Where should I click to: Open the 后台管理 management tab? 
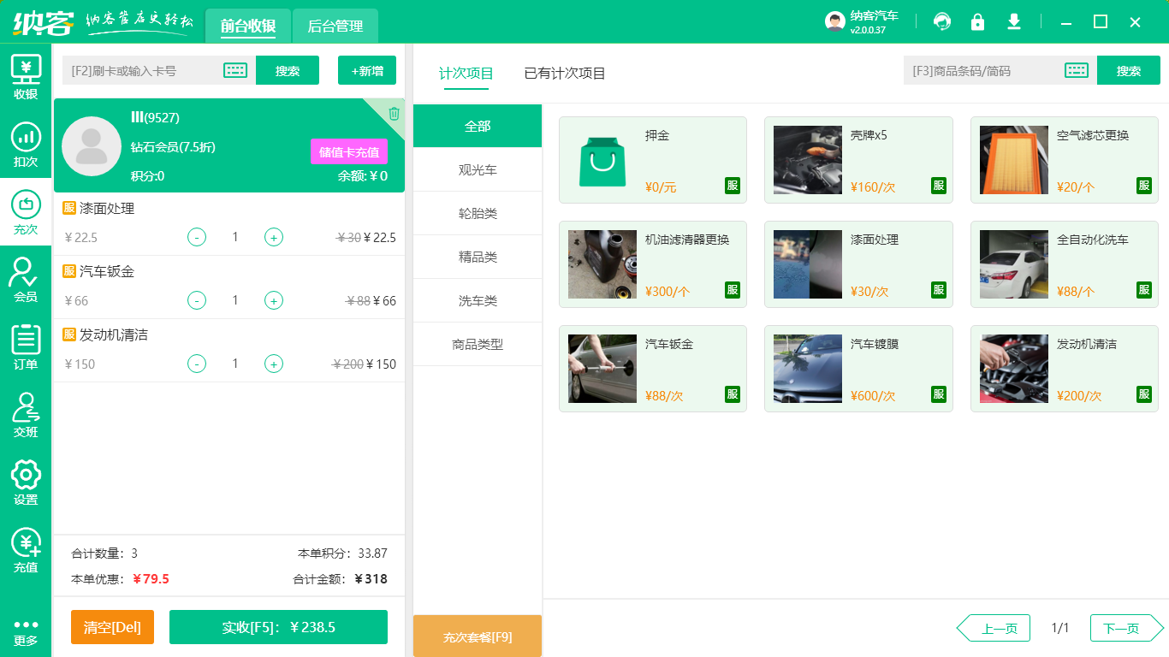point(335,27)
